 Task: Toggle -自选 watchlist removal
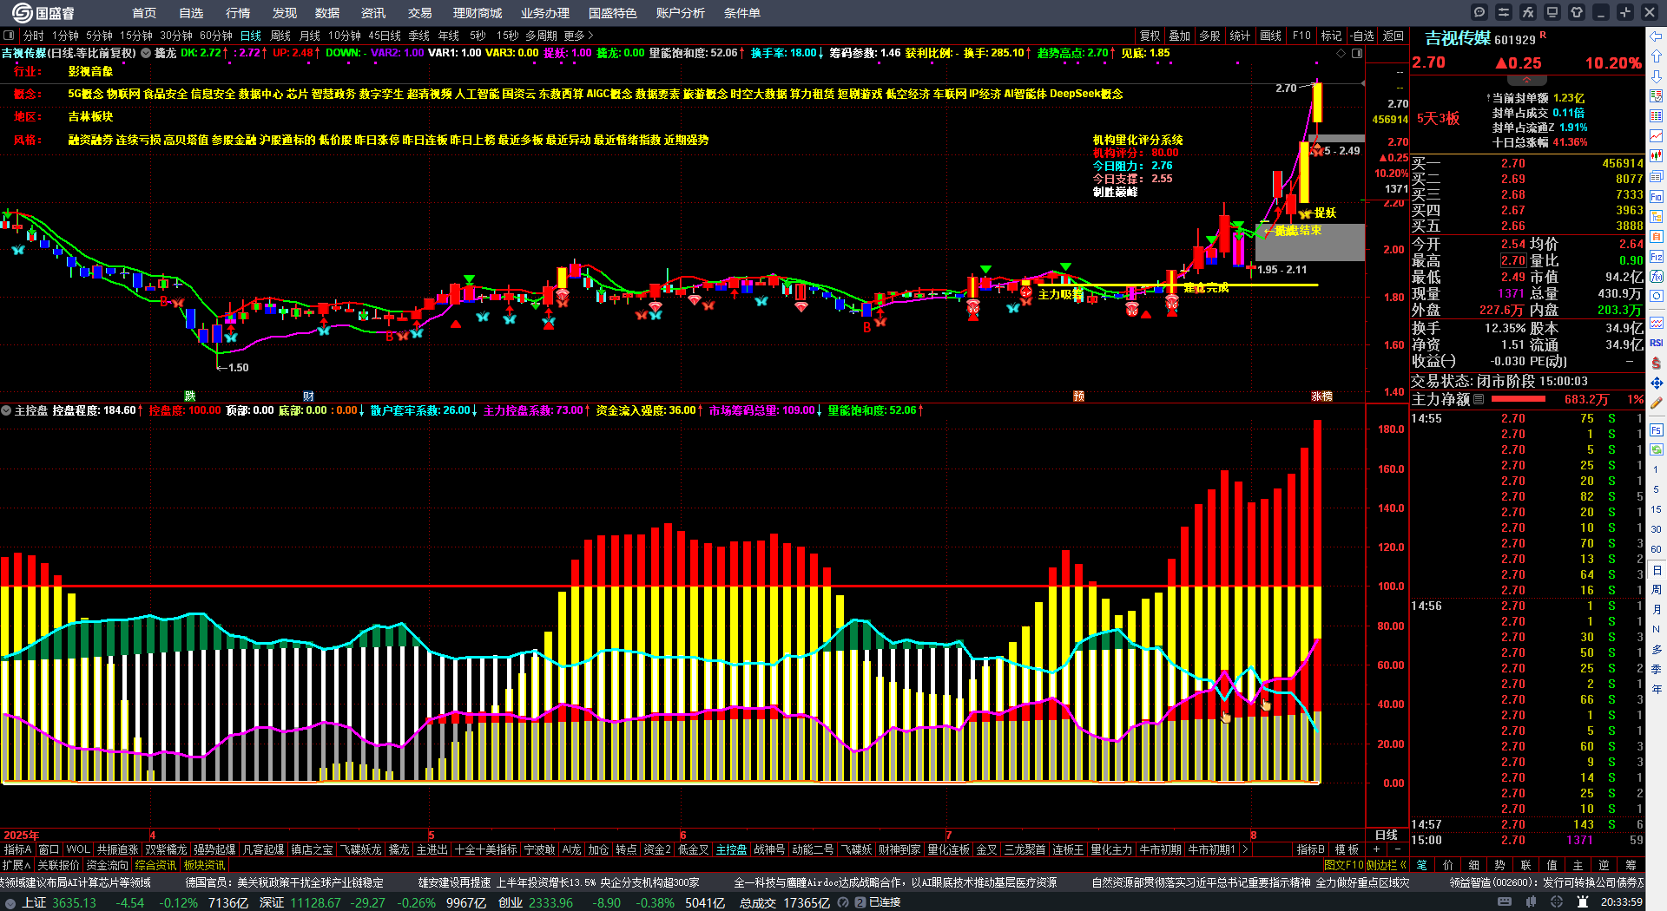coord(1363,36)
